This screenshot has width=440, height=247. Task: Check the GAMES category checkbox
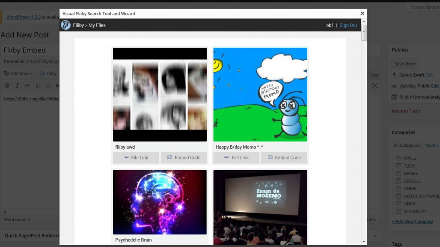click(398, 173)
